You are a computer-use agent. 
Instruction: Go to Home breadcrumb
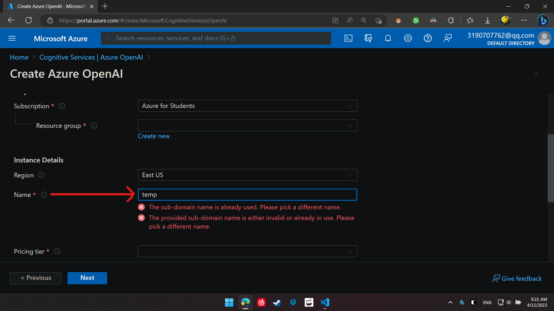(19, 57)
